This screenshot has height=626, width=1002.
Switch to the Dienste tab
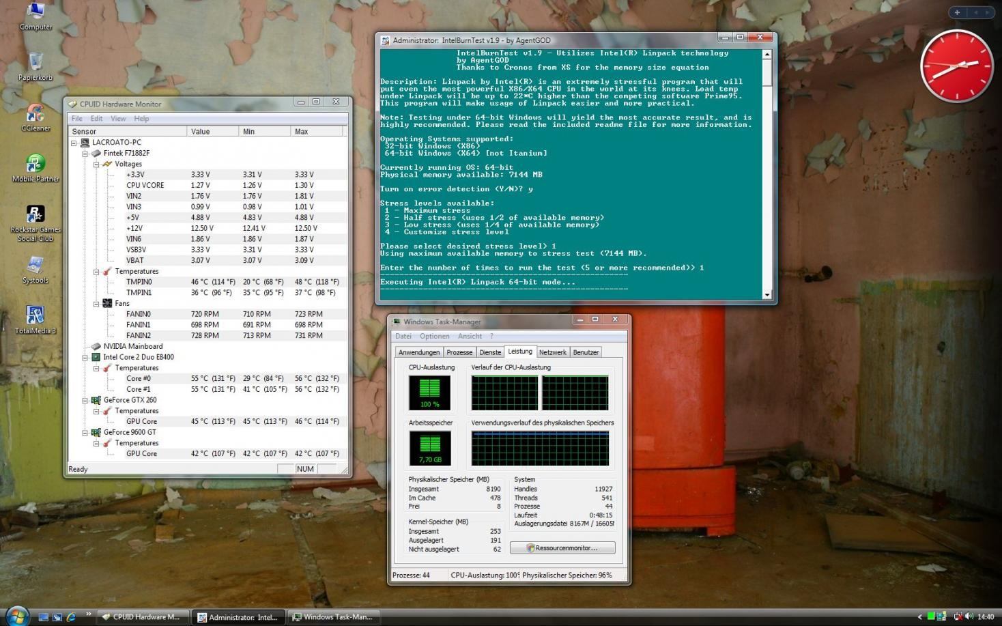pyautogui.click(x=490, y=352)
